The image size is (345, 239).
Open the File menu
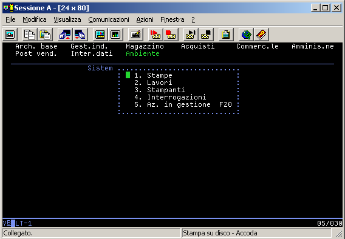10,19
